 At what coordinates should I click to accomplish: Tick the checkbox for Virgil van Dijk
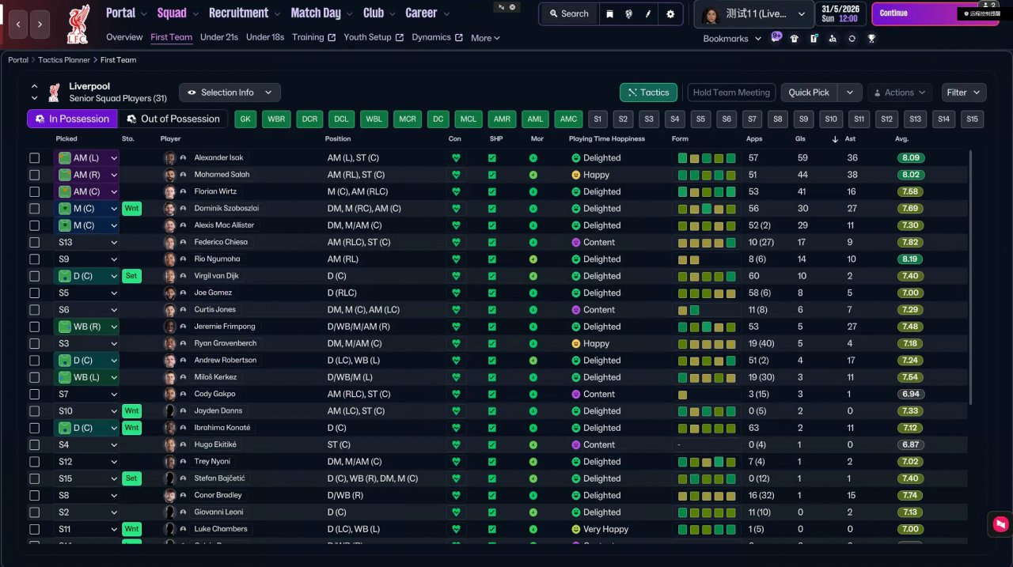35,276
